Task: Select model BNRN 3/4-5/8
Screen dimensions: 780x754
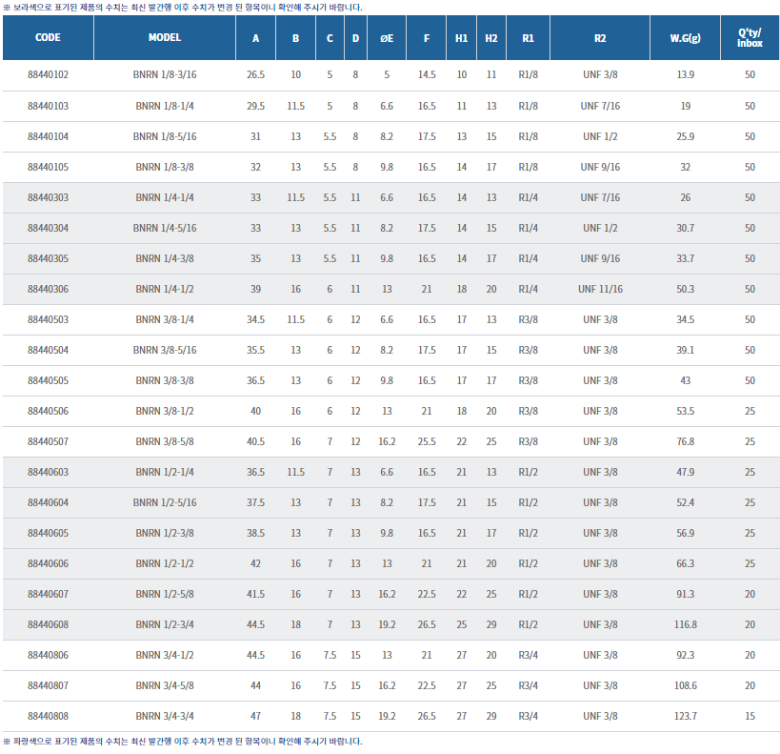Action: [165, 685]
